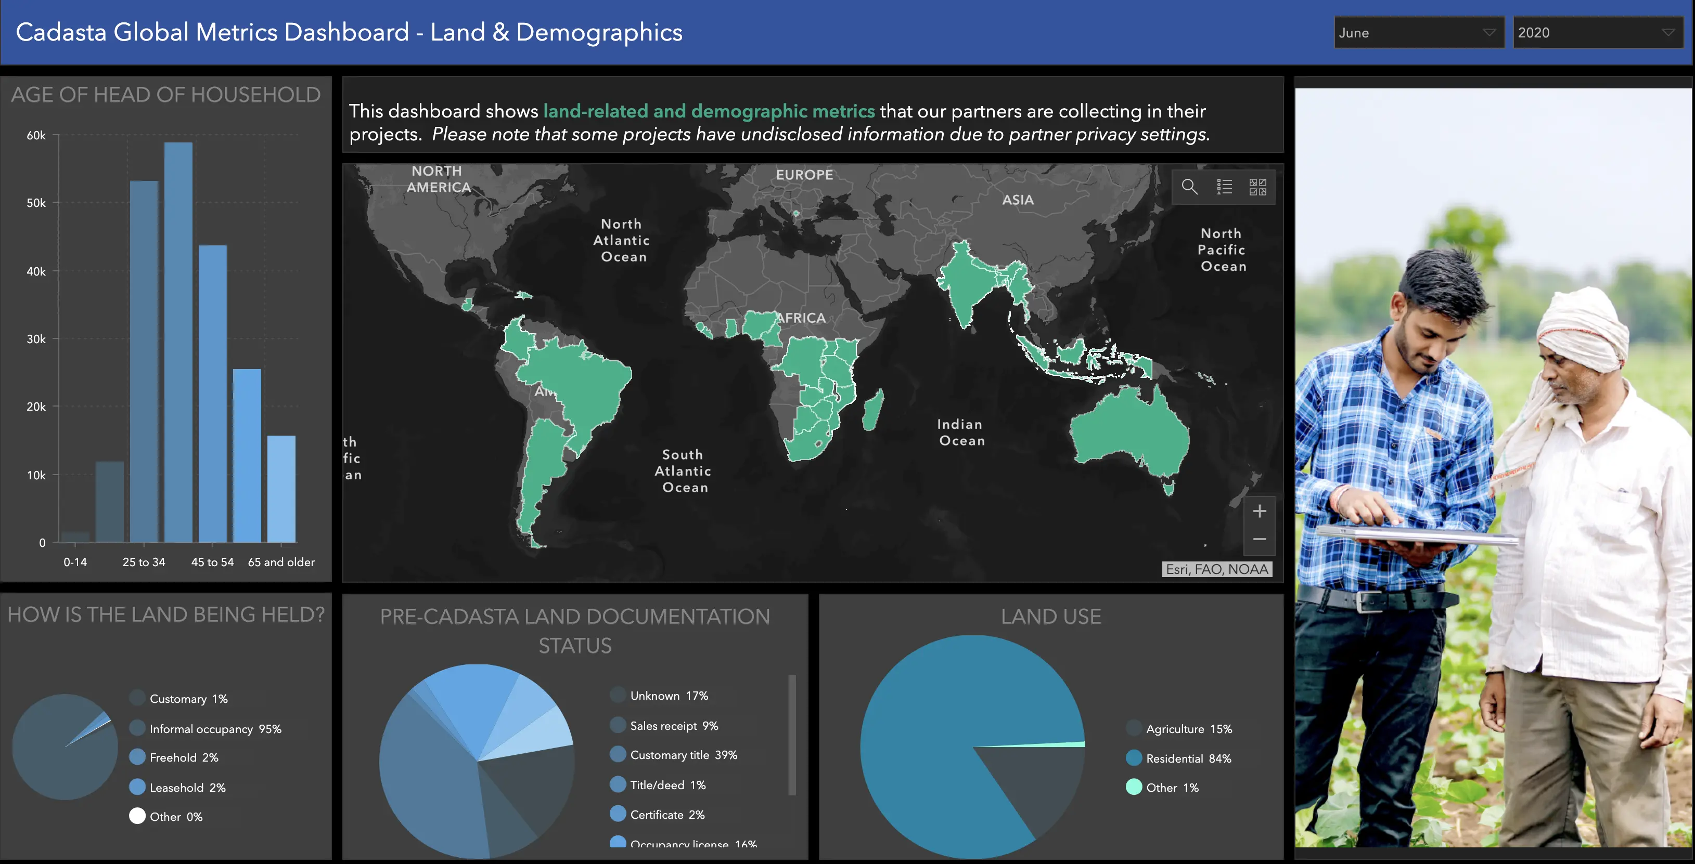Click the Title/deed 1% legend swatch
This screenshot has width=1695, height=864.
(618, 784)
